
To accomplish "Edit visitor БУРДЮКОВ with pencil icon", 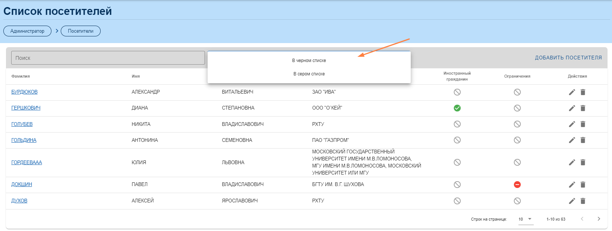I will pyautogui.click(x=572, y=92).
